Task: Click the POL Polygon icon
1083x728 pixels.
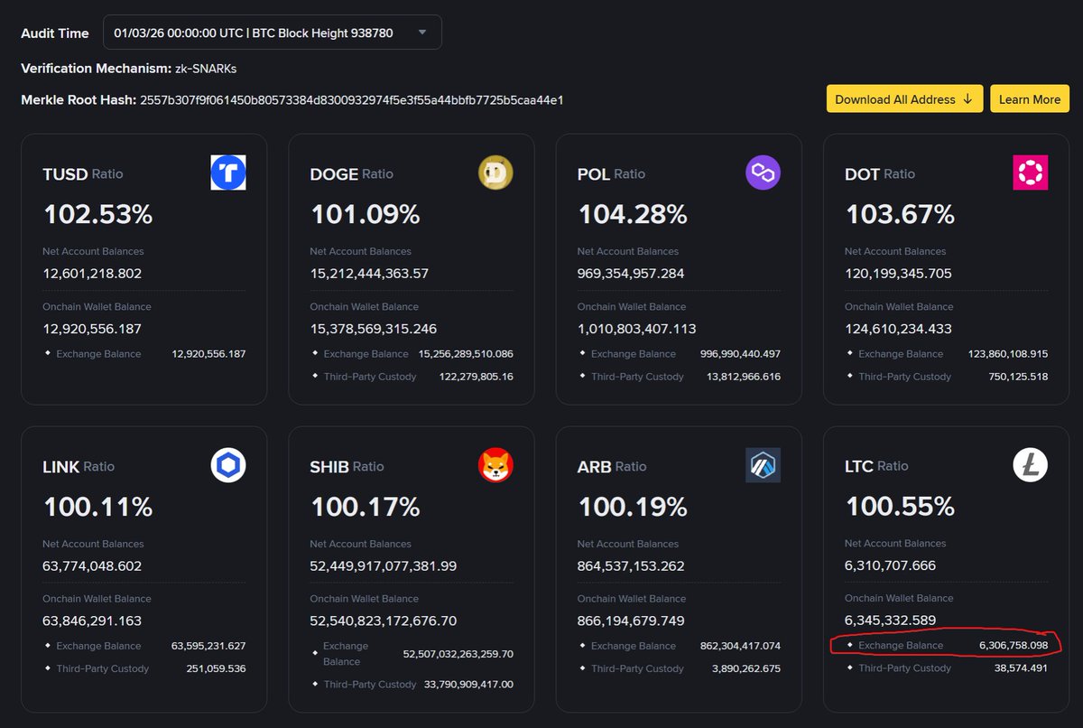Action: point(763,173)
